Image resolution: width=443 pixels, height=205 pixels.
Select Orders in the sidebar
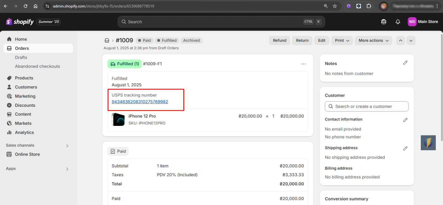point(38,48)
